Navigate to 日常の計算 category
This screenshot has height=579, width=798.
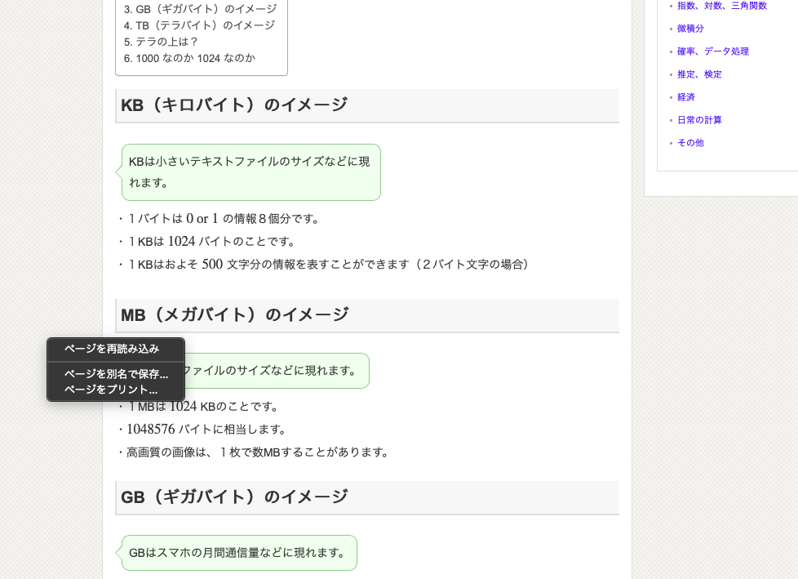coord(699,120)
